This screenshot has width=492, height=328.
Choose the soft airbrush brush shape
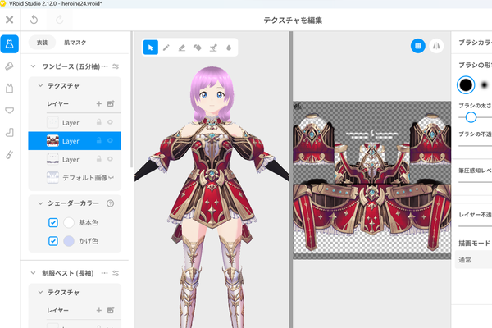pyautogui.click(x=484, y=84)
